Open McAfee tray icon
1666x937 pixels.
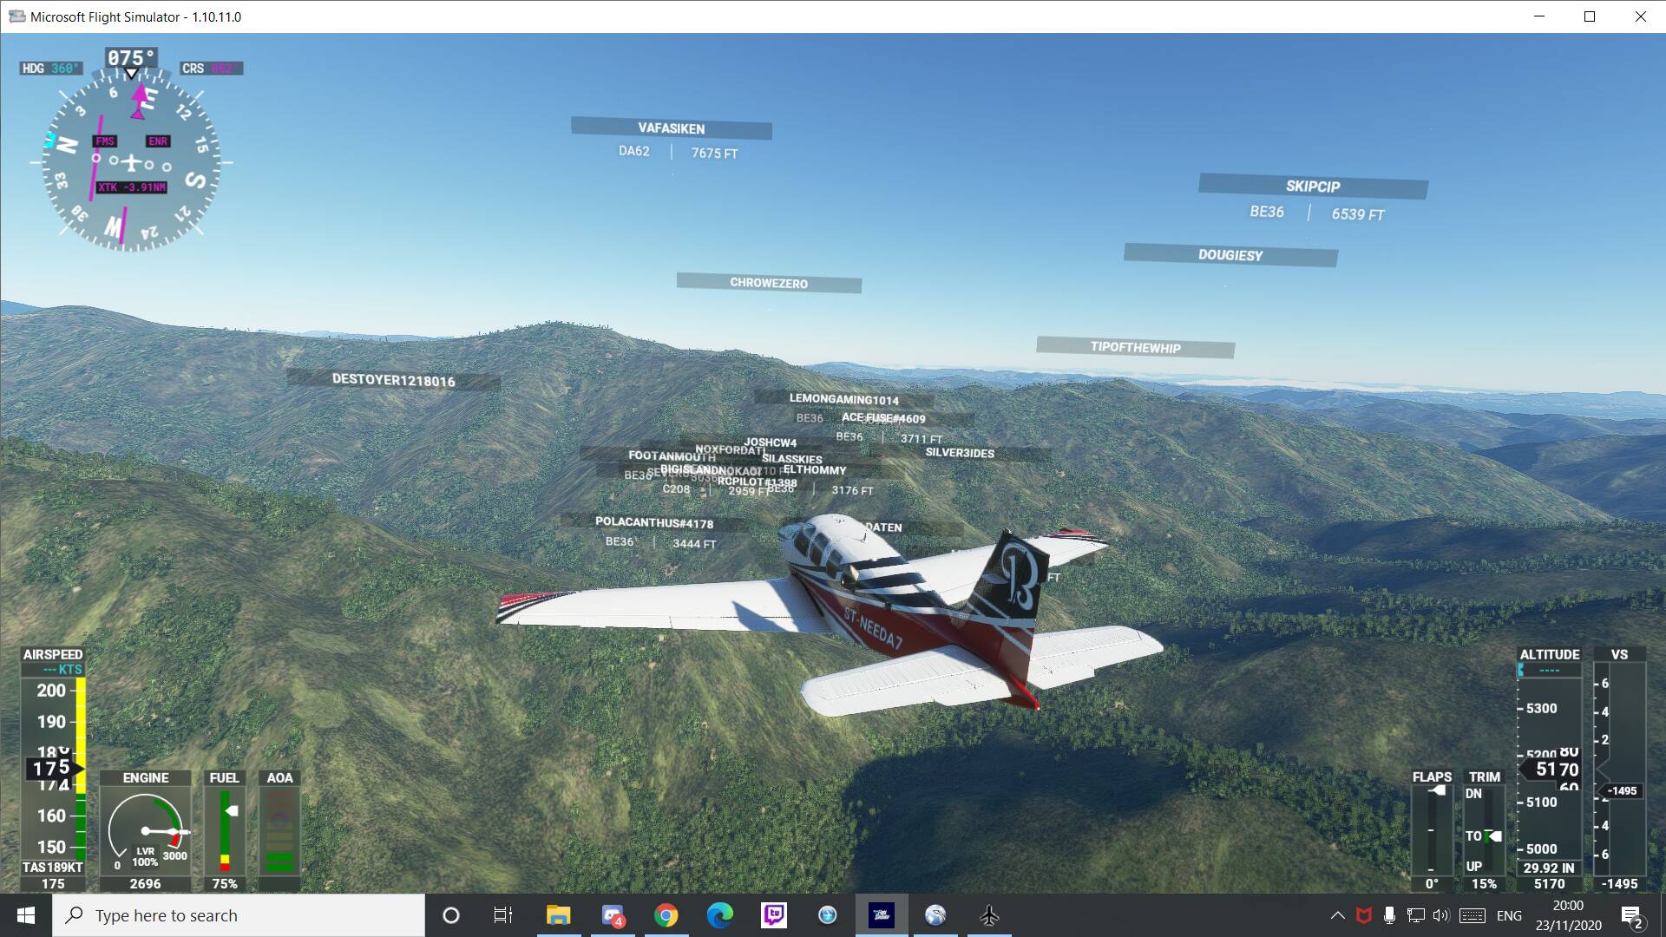click(x=1364, y=915)
